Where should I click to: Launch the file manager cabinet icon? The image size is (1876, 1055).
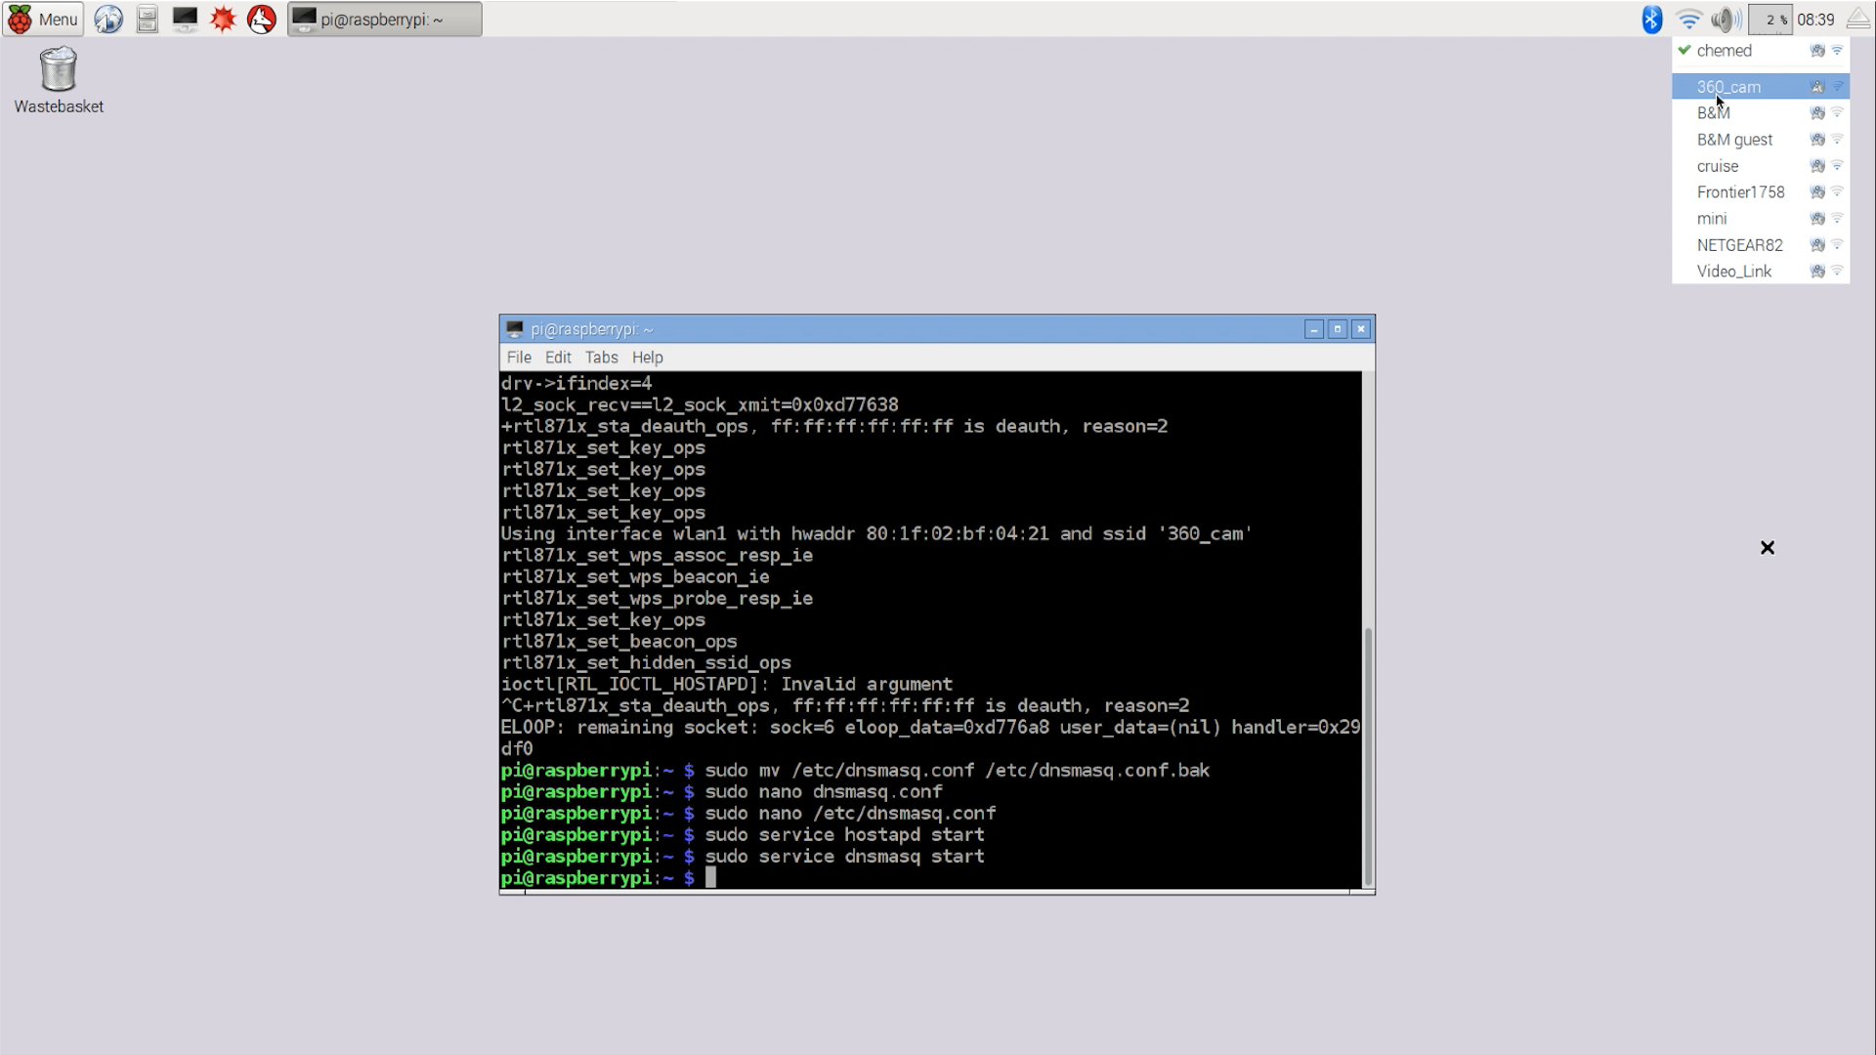147,19
